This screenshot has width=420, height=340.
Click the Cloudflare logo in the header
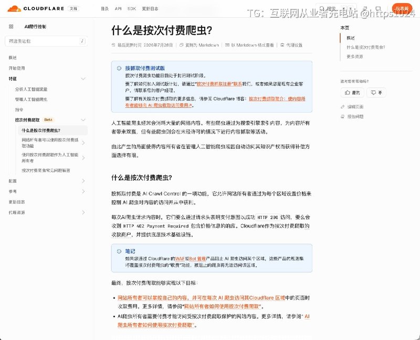(36, 8)
